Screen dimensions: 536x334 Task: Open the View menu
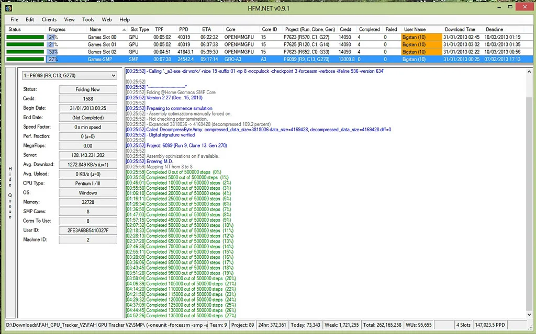pos(70,19)
